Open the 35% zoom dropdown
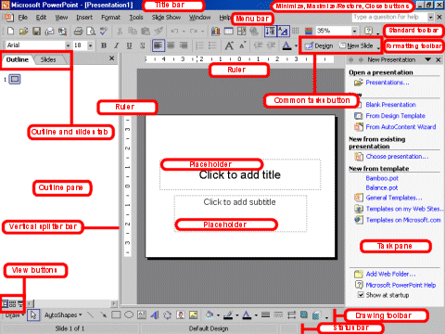The image size is (445, 334). coord(354,31)
